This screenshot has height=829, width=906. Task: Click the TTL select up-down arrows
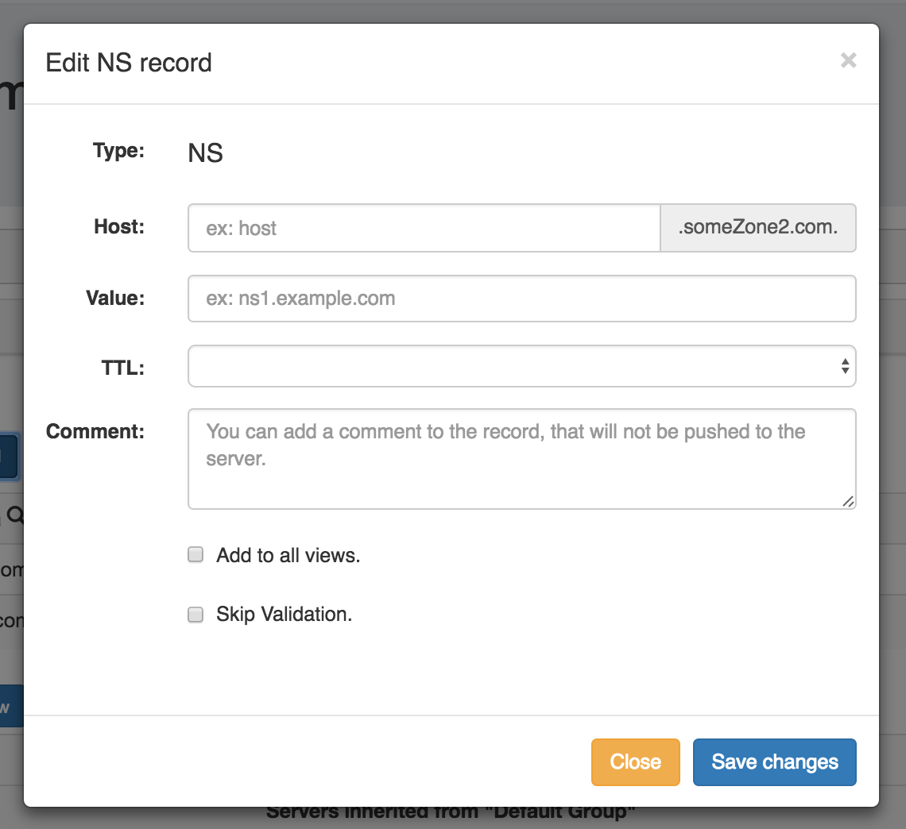click(x=844, y=366)
